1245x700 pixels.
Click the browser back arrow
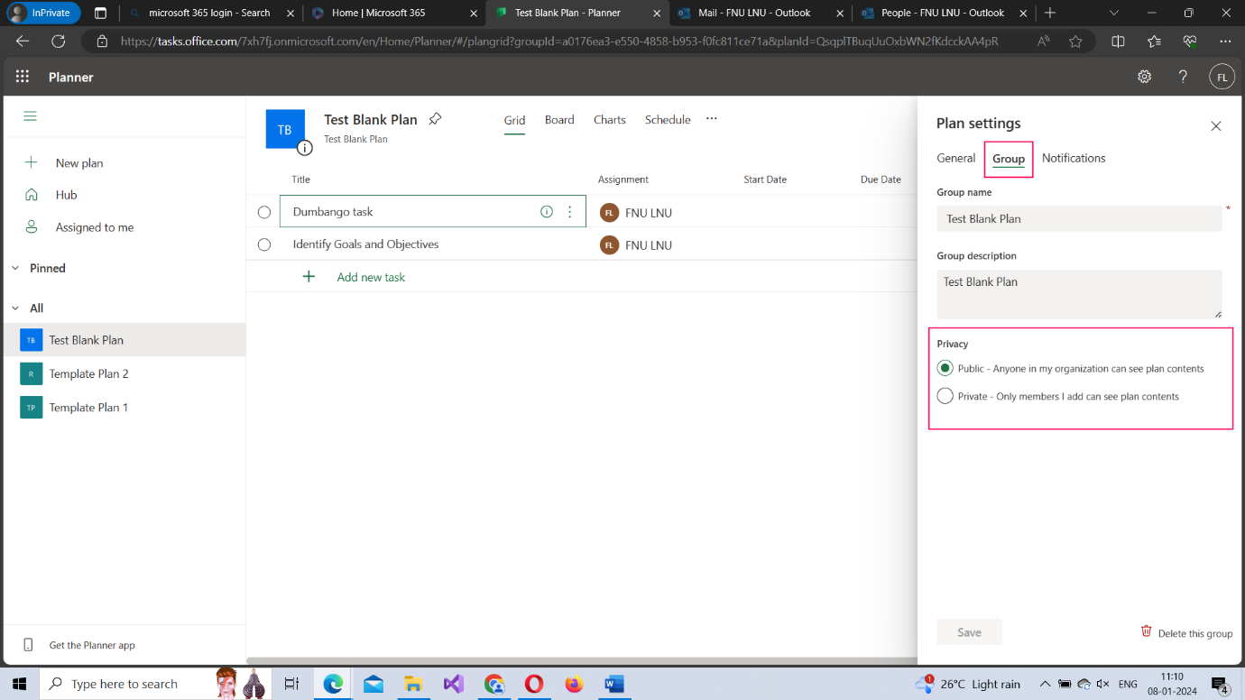pyautogui.click(x=23, y=41)
